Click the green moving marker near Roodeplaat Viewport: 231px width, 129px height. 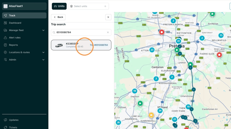point(212,14)
